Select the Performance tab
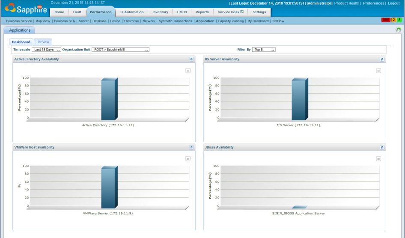405x238 pixels. click(x=101, y=12)
